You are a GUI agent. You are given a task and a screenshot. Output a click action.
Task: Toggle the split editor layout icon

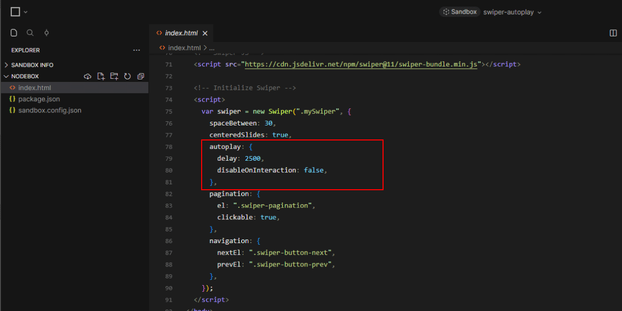[x=613, y=33]
